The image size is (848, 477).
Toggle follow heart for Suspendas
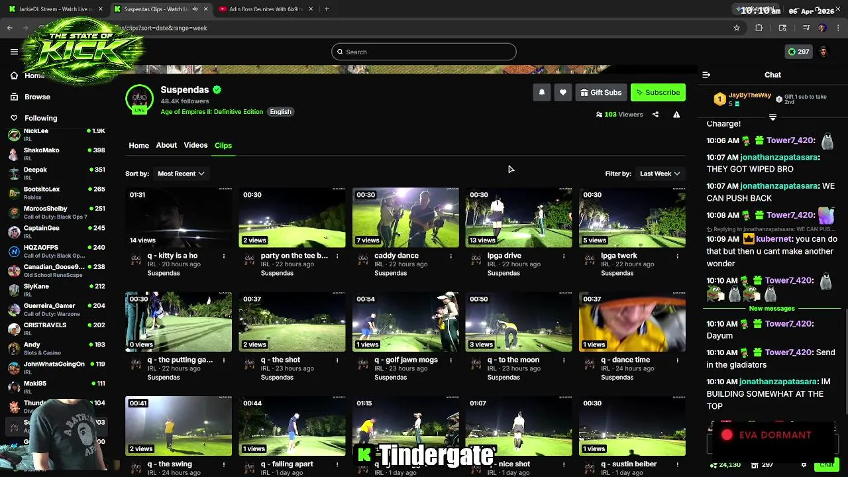(x=562, y=93)
